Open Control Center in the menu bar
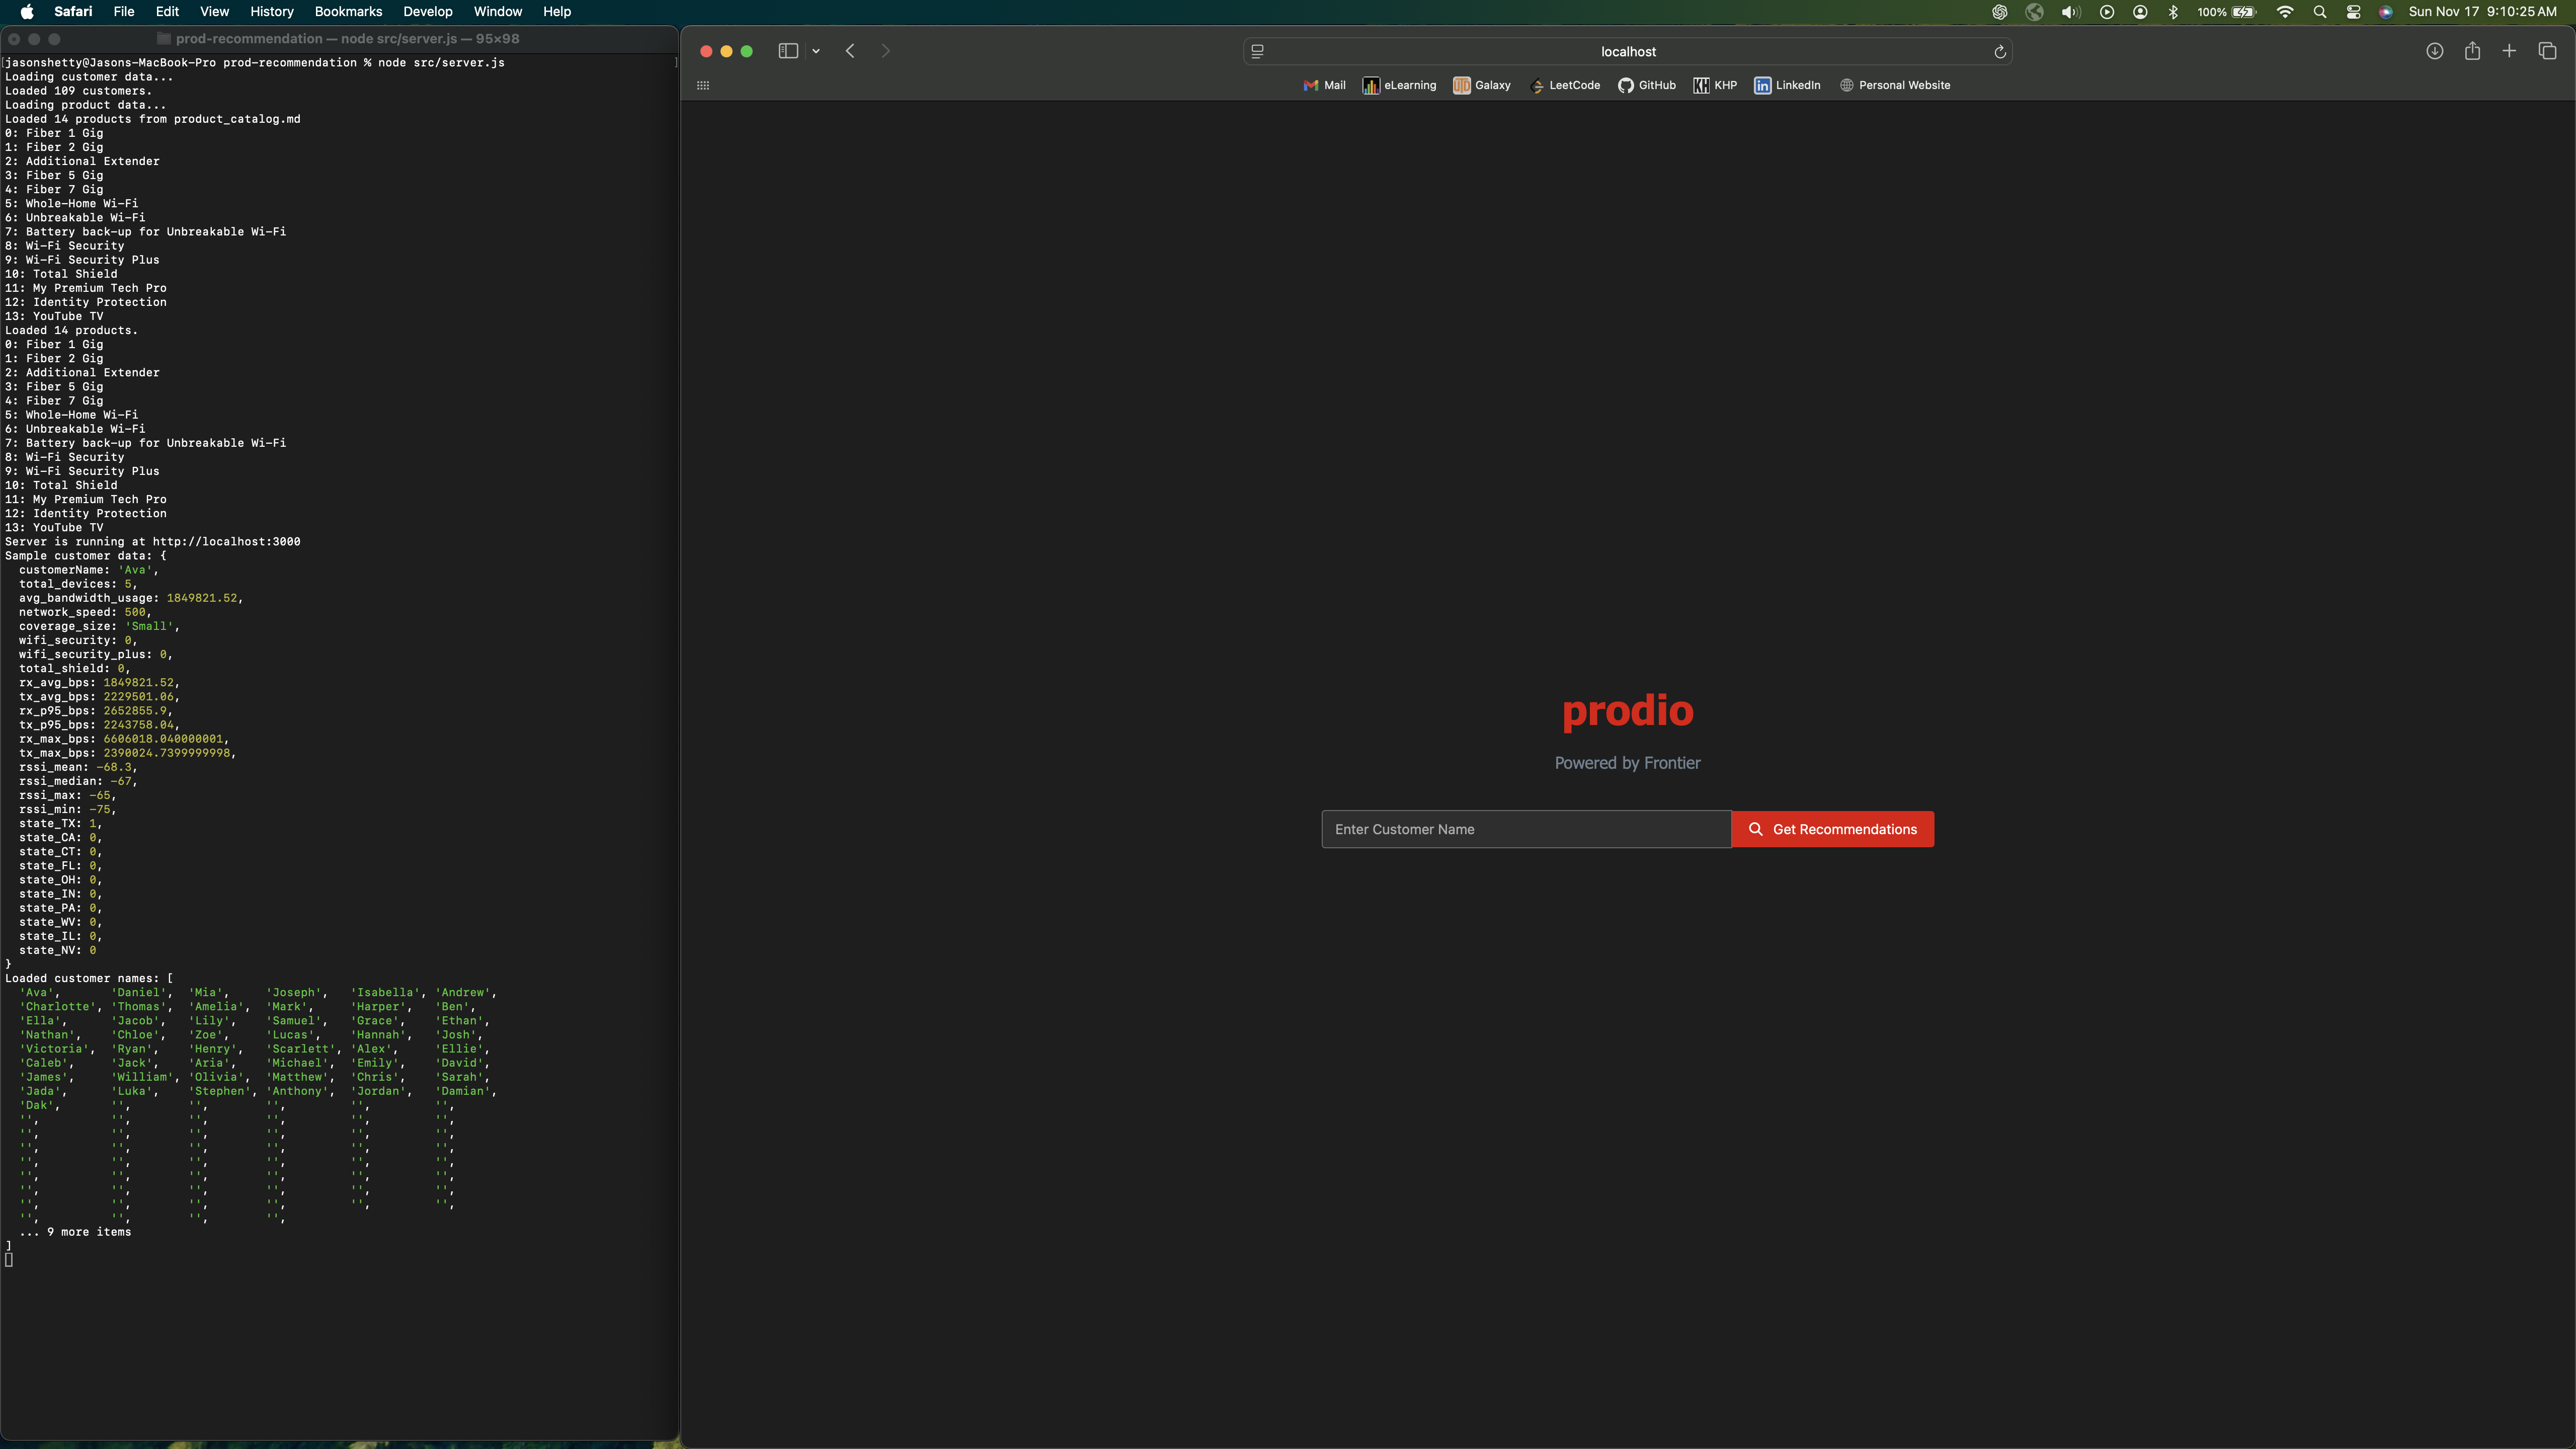This screenshot has width=2576, height=1449. 2353,12
